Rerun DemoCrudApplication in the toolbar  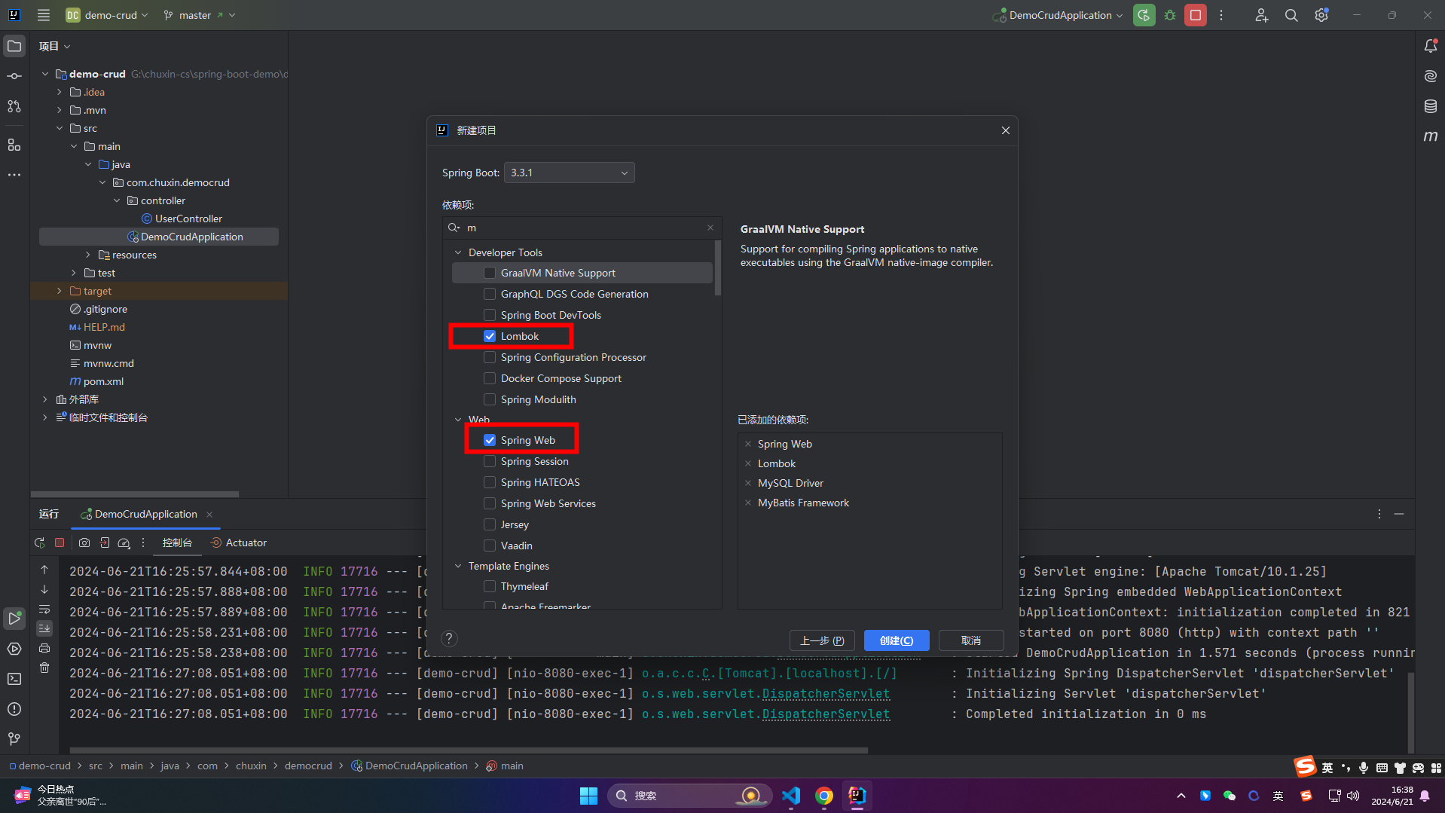(x=1144, y=15)
